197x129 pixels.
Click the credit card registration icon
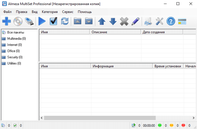pyautogui.click(x=182, y=21)
